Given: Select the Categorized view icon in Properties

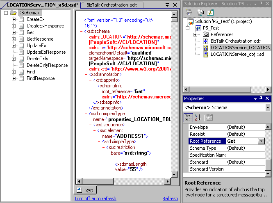Looking at the screenshot, I should [188, 118].
